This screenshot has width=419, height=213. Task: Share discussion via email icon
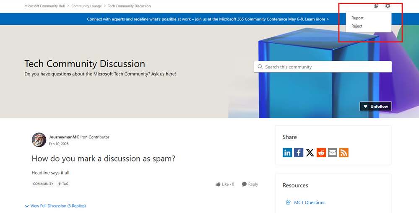point(333,153)
